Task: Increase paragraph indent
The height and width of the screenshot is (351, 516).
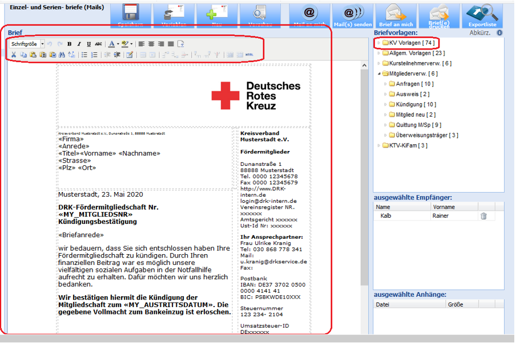Action: 117,55
